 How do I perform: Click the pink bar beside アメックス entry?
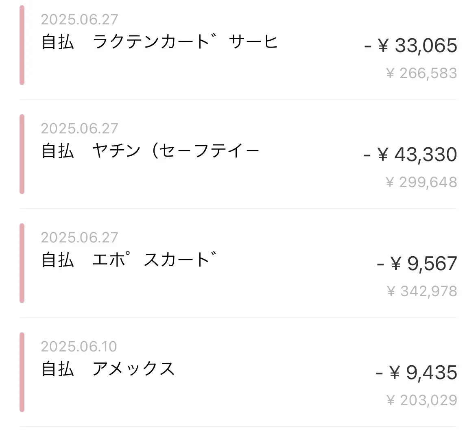(22, 372)
